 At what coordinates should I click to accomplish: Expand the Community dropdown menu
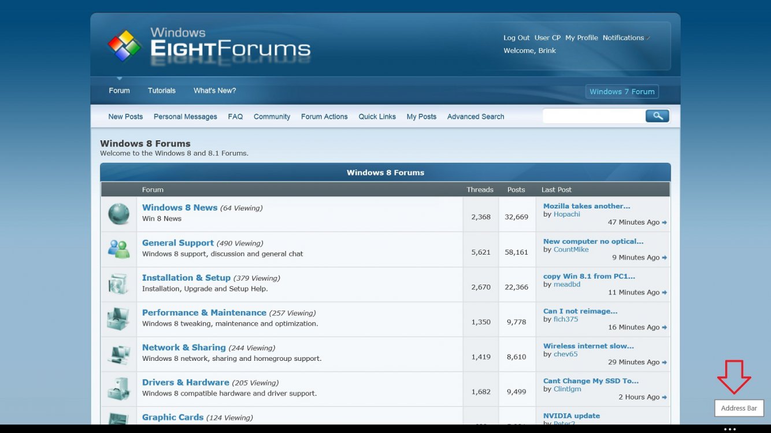coord(272,117)
